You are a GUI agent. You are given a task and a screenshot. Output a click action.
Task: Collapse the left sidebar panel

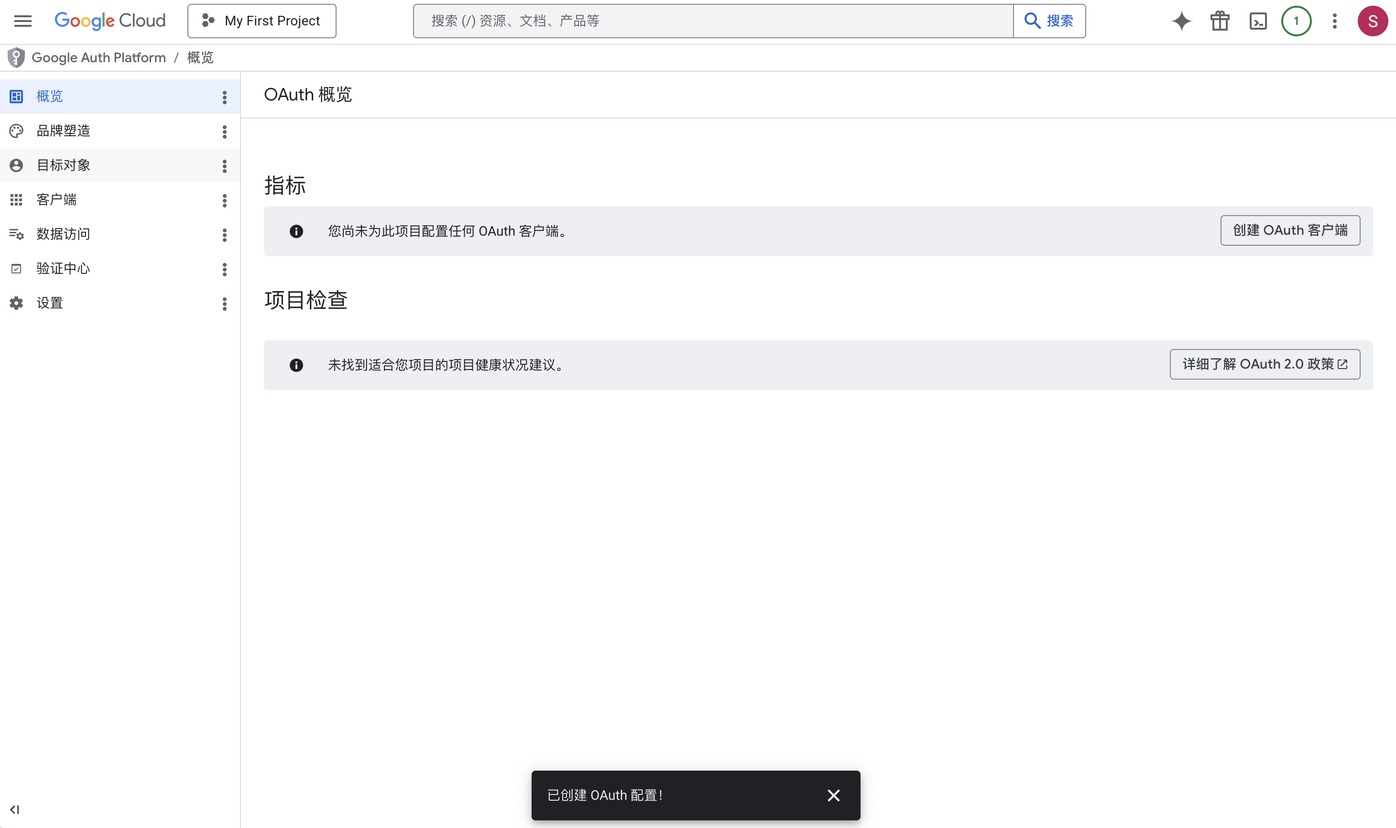(x=15, y=809)
